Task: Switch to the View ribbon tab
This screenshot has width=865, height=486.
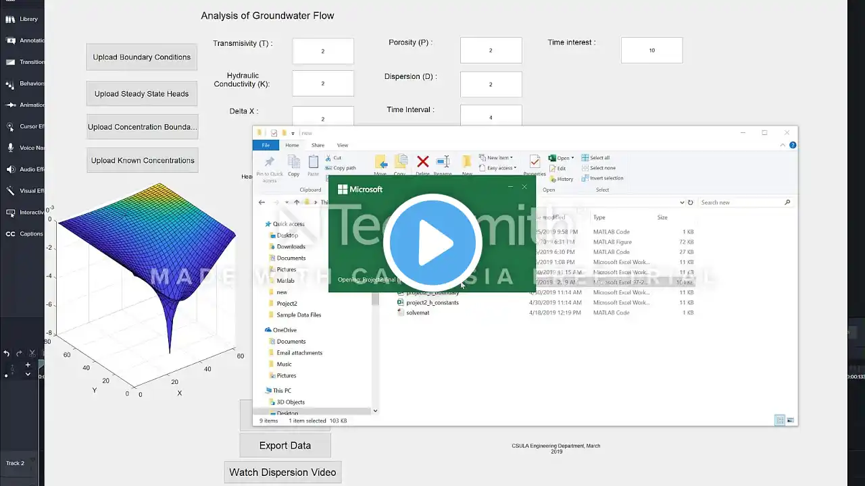Action: 343,145
